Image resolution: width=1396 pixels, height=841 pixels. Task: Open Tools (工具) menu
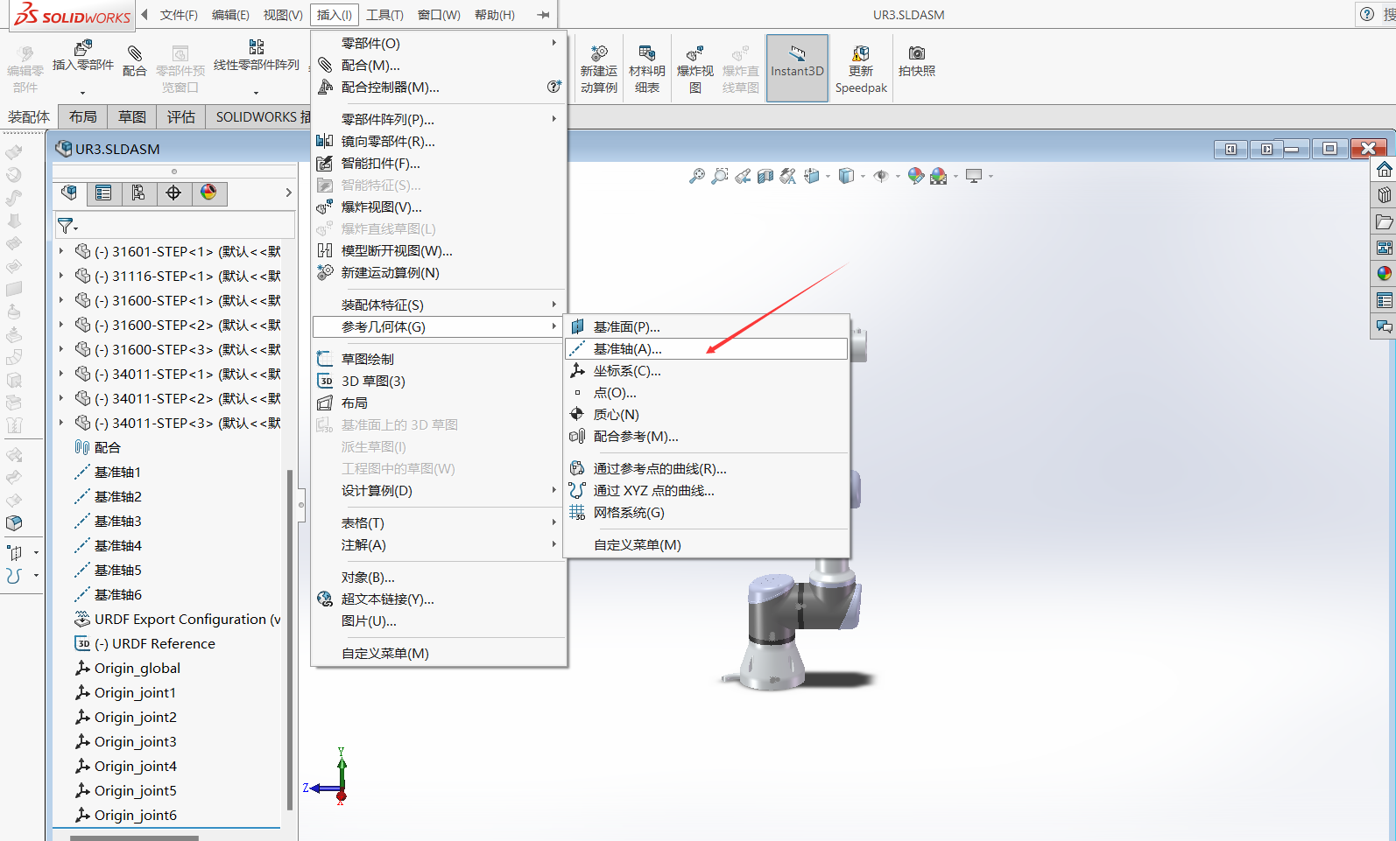pos(384,15)
